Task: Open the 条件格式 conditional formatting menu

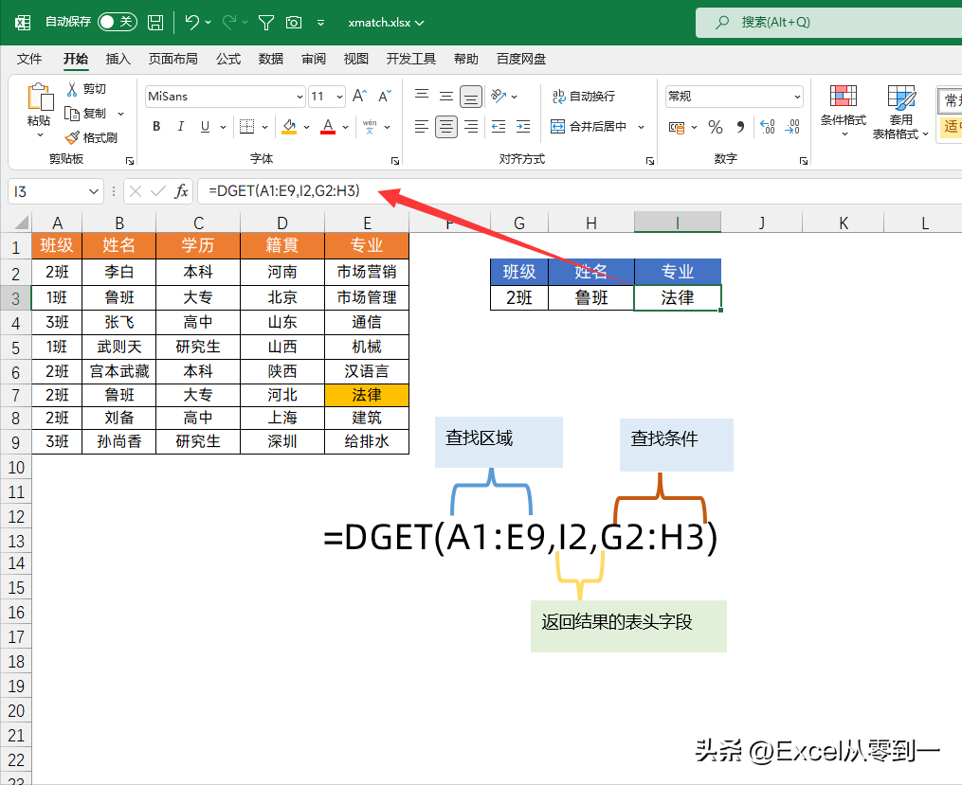Action: click(x=844, y=111)
